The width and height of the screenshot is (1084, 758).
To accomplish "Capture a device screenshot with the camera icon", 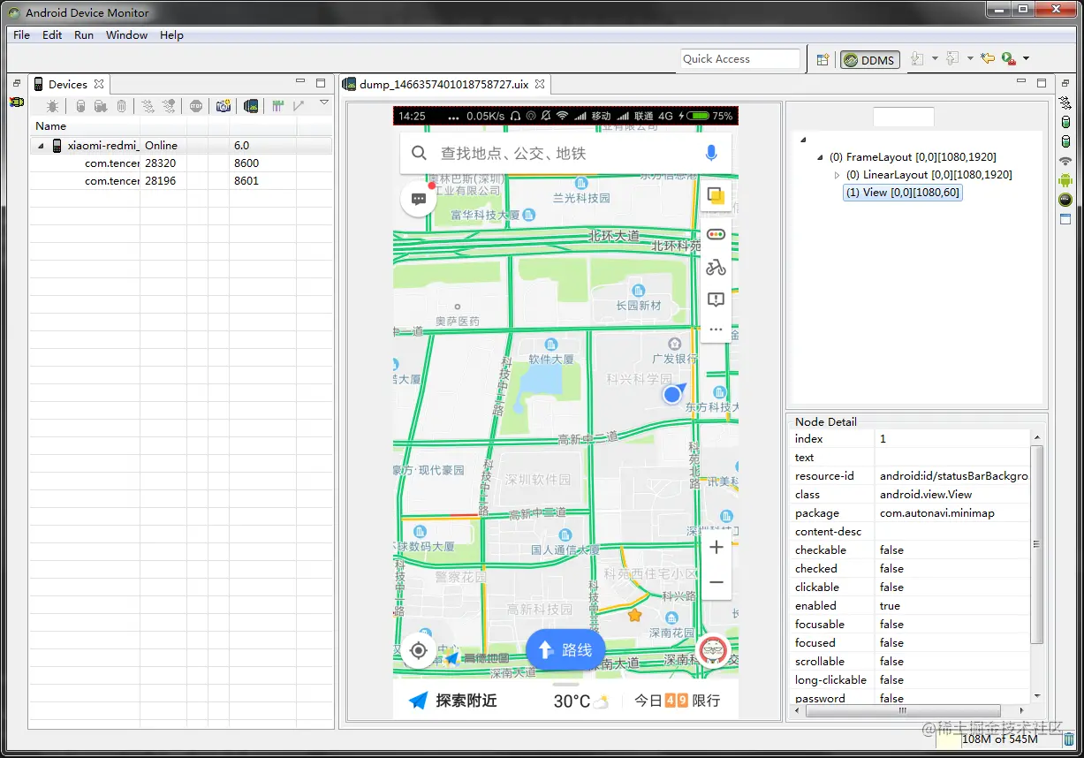I will pos(223,105).
